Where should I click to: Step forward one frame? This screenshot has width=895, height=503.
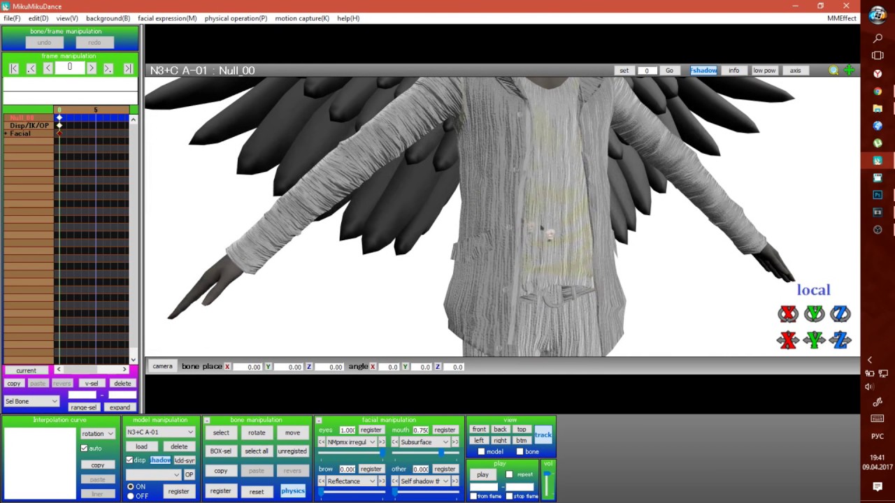[x=91, y=68]
